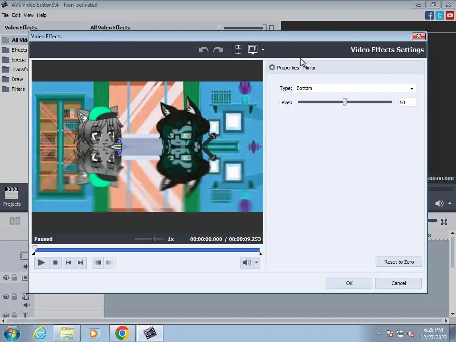Click the taskbar clock 6:28 PM
456x342 pixels.
433,330
